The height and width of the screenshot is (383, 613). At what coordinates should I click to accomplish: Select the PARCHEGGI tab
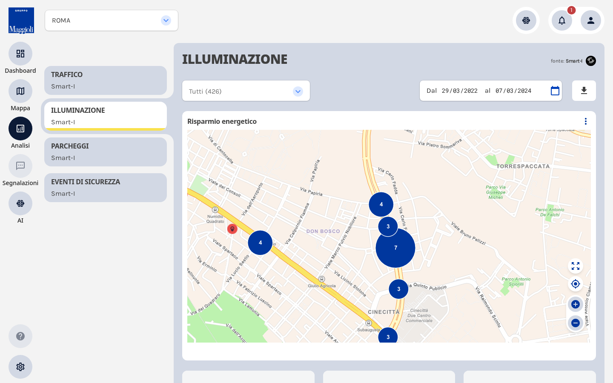click(106, 152)
